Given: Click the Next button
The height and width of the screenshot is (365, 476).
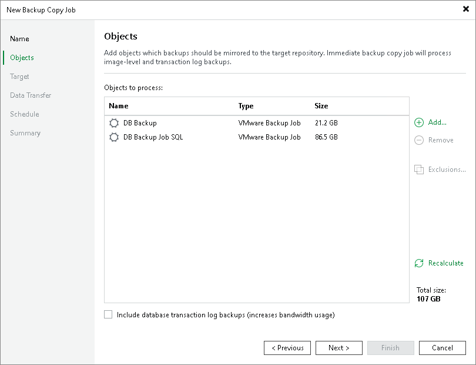Looking at the screenshot, I should (x=339, y=348).
